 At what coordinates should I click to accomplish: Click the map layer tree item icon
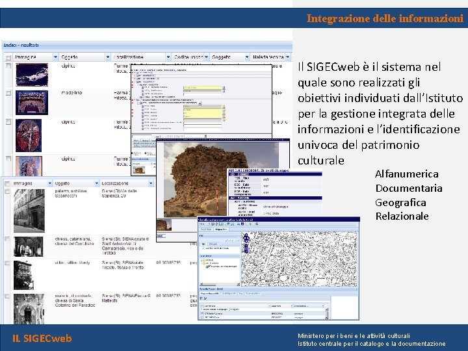coord(207,266)
